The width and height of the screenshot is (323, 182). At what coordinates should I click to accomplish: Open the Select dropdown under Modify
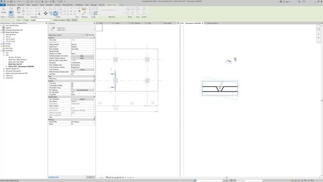[4, 17]
